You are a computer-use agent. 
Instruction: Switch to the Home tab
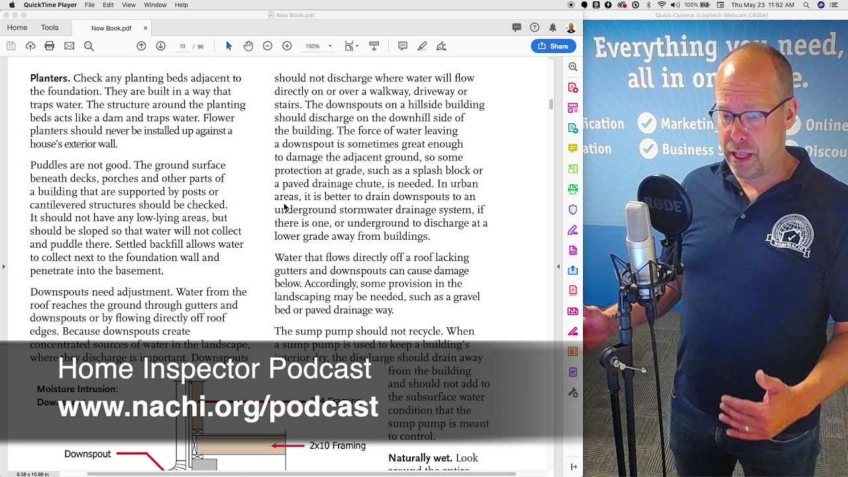click(x=17, y=28)
